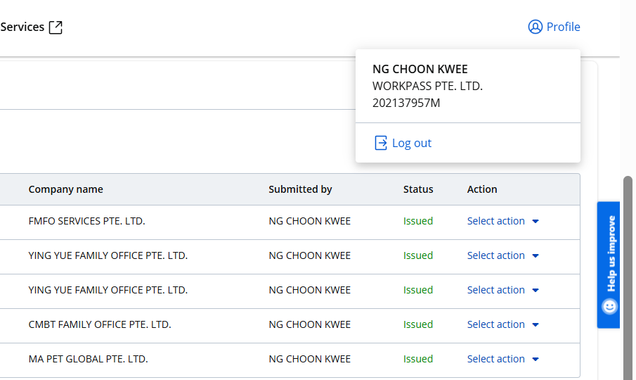Click the caret arrow in the first YING YUE row
The width and height of the screenshot is (636, 380).
pyautogui.click(x=536, y=256)
